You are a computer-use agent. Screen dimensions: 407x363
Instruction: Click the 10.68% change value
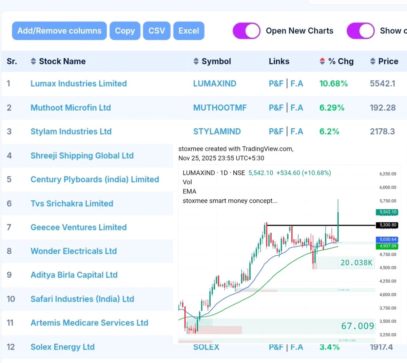point(333,84)
